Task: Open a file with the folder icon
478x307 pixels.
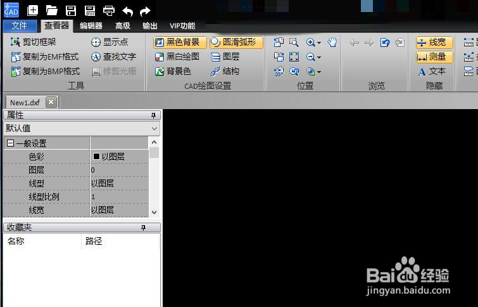Action: tap(51, 11)
